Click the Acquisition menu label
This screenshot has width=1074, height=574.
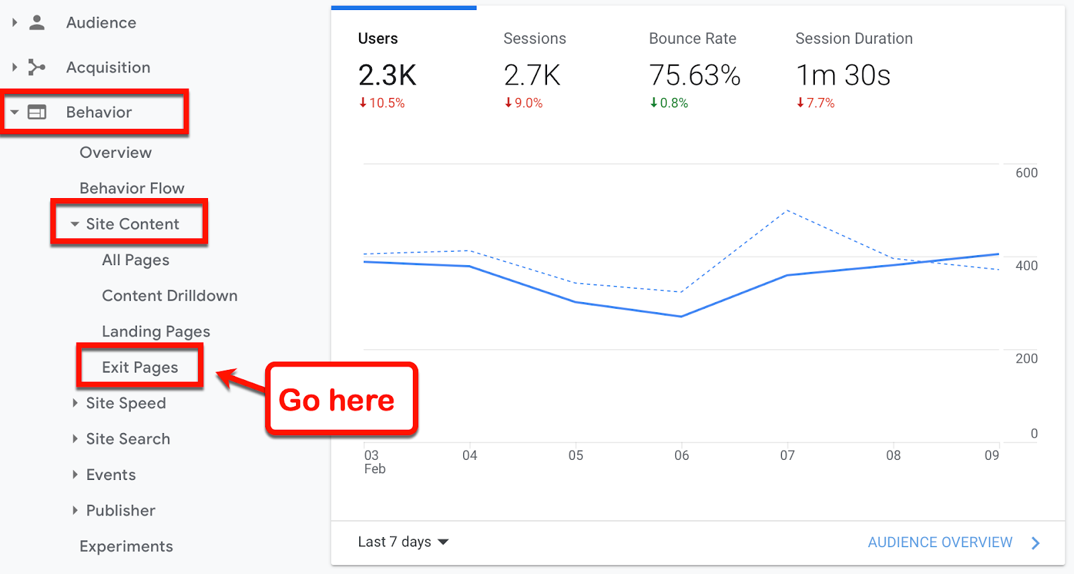(108, 67)
